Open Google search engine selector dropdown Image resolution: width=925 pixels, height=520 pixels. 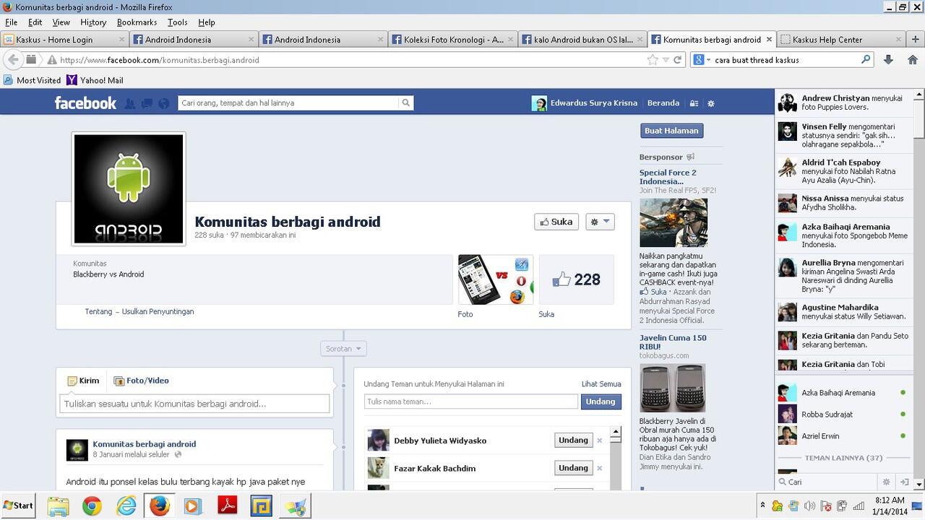coord(702,60)
